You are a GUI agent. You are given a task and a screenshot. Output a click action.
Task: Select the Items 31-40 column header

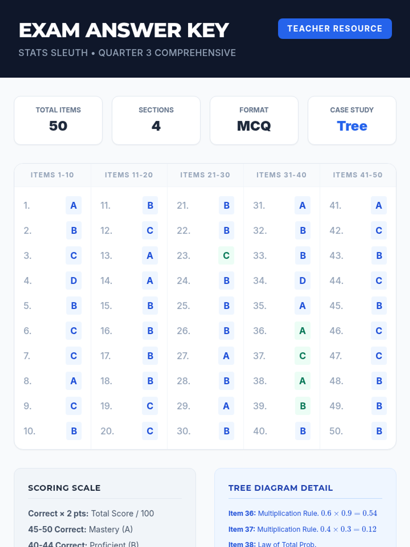click(x=282, y=175)
